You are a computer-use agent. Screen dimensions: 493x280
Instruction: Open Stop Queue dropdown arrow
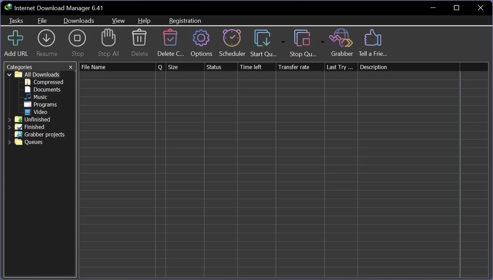click(x=322, y=42)
